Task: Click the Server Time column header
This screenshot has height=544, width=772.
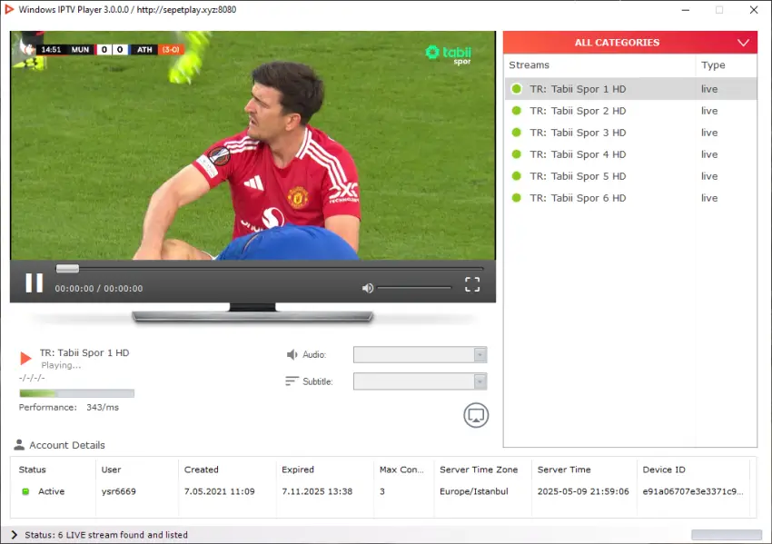Action: pos(564,470)
